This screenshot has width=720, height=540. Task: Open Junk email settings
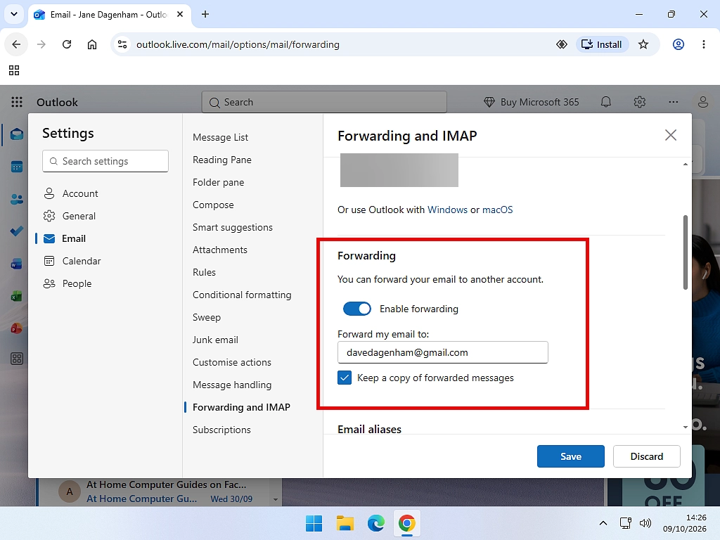coord(215,340)
